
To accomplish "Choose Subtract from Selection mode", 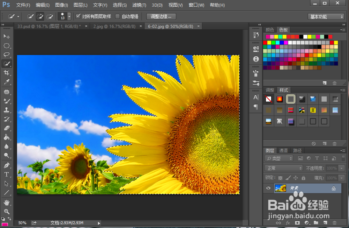I will click(x=50, y=16).
